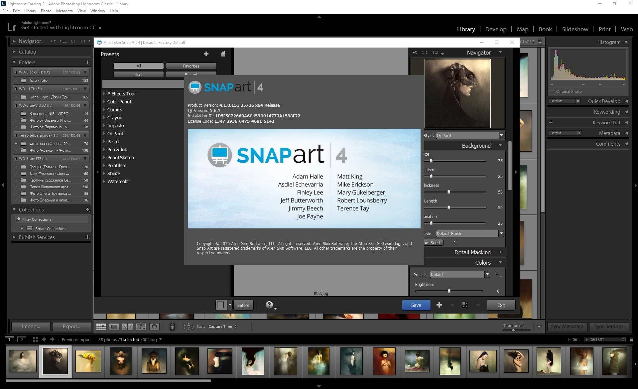Toggle Original Photo checkbox under histogram

pyautogui.click(x=552, y=91)
